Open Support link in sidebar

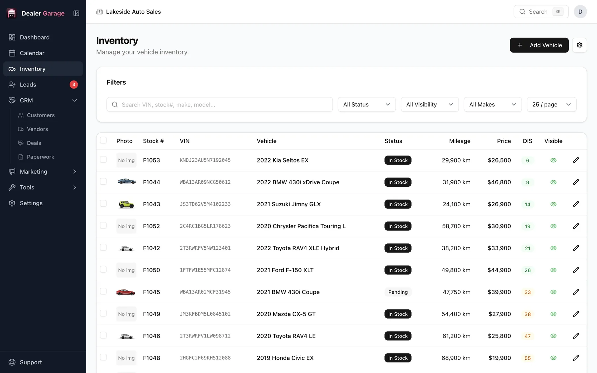click(43, 362)
